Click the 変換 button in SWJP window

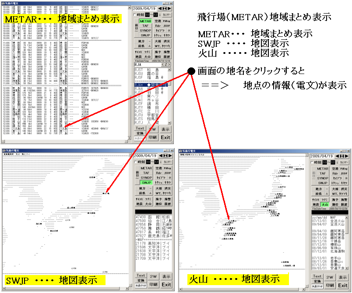pyautogui.click(x=141, y=280)
